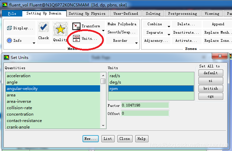Image resolution: width=232 pixels, height=151 pixels.
Task: Go to the Solving tab
Action: click(153, 13)
